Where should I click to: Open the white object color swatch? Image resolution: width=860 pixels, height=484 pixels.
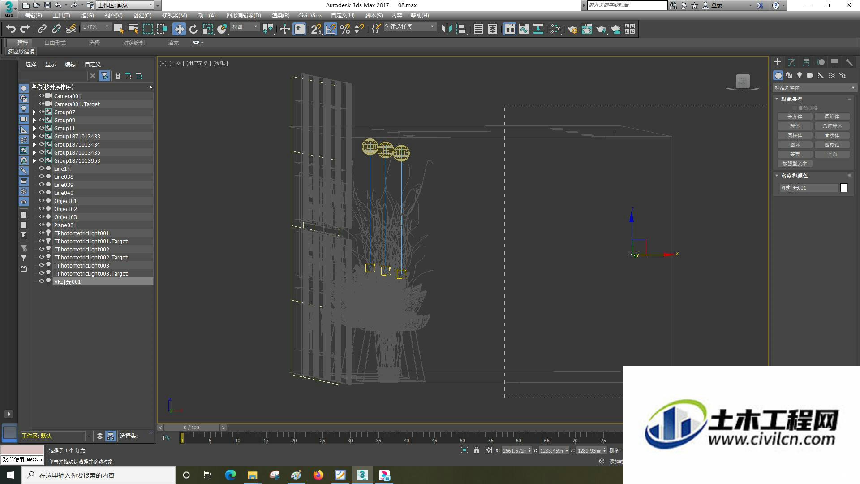[x=844, y=188]
